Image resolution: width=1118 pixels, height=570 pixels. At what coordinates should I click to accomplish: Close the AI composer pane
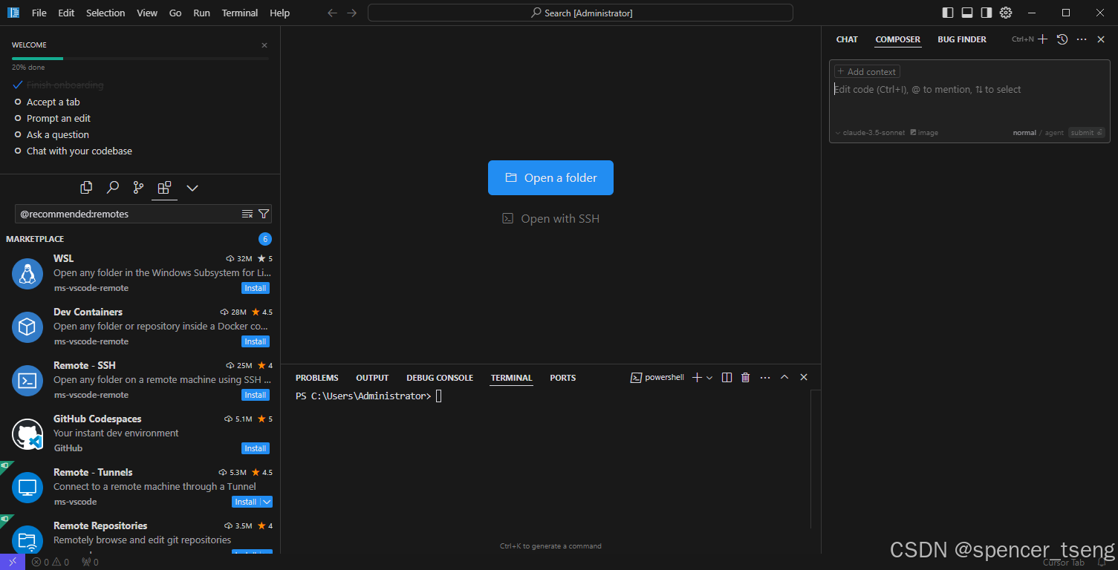1101,39
